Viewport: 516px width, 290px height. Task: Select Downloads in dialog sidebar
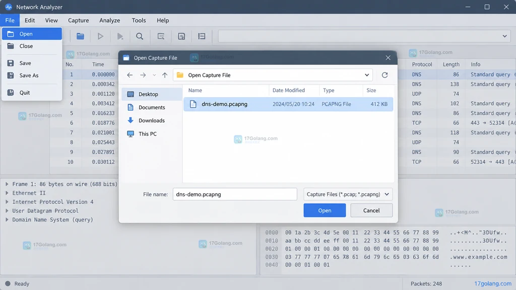coord(151,120)
